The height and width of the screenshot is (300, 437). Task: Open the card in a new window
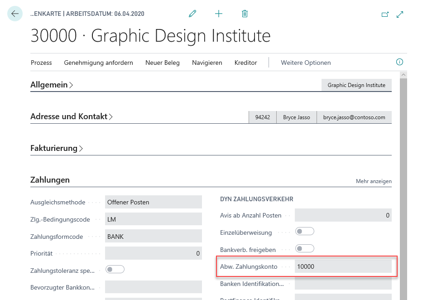click(x=385, y=15)
